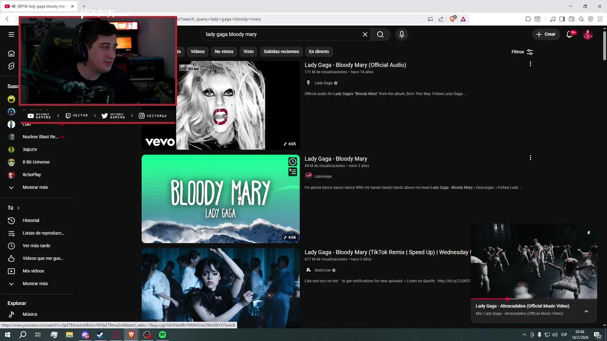Open Bloody Mary Official Audio thumbnail
607x341 pixels.
(221, 105)
